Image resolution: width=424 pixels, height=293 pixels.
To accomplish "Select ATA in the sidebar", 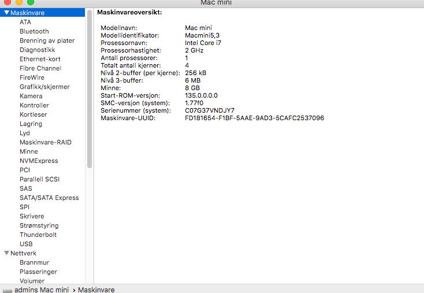I will pyautogui.click(x=25, y=22).
